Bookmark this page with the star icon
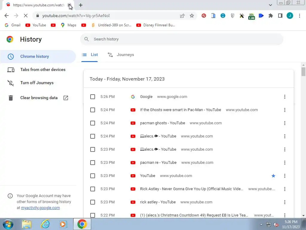The width and height of the screenshot is (306, 230). coord(192,16)
